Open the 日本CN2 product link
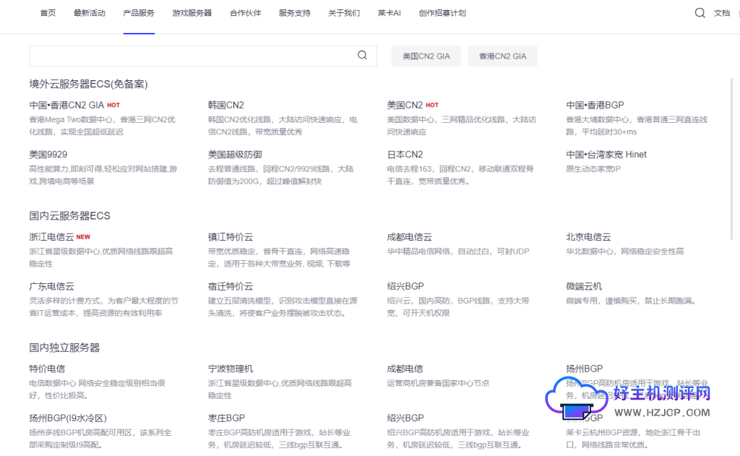Image resolution: width=740 pixels, height=456 pixels. 405,154
